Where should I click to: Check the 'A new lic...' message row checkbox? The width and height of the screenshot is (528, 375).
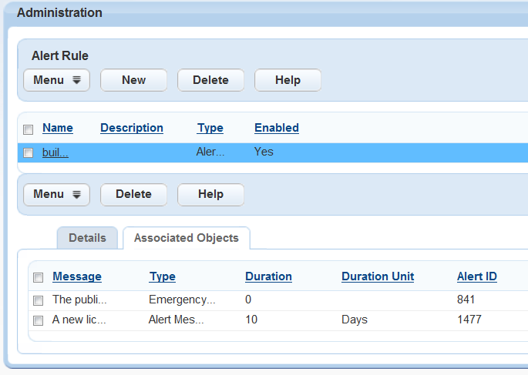[x=39, y=320]
